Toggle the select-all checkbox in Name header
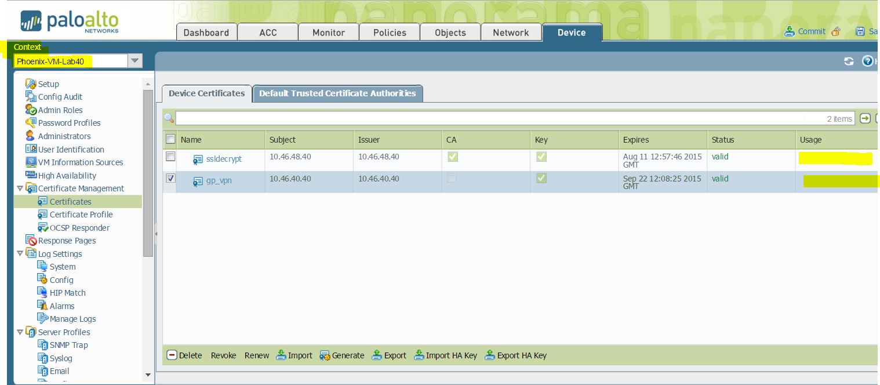 pos(170,139)
